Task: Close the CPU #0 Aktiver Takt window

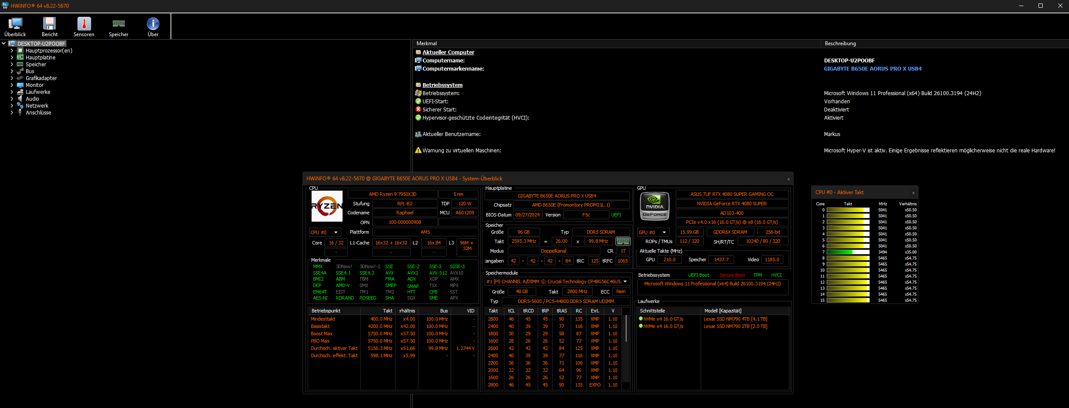Action: point(913,193)
